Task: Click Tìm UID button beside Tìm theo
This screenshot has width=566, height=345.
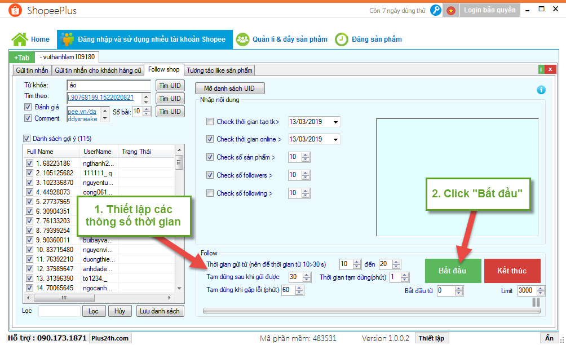Action: [170, 99]
